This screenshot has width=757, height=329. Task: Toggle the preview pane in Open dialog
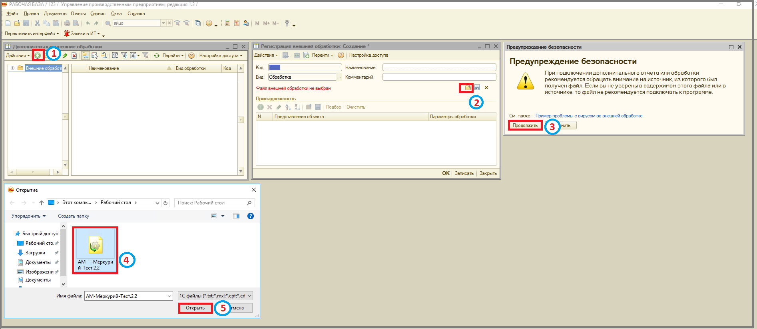coord(236,216)
